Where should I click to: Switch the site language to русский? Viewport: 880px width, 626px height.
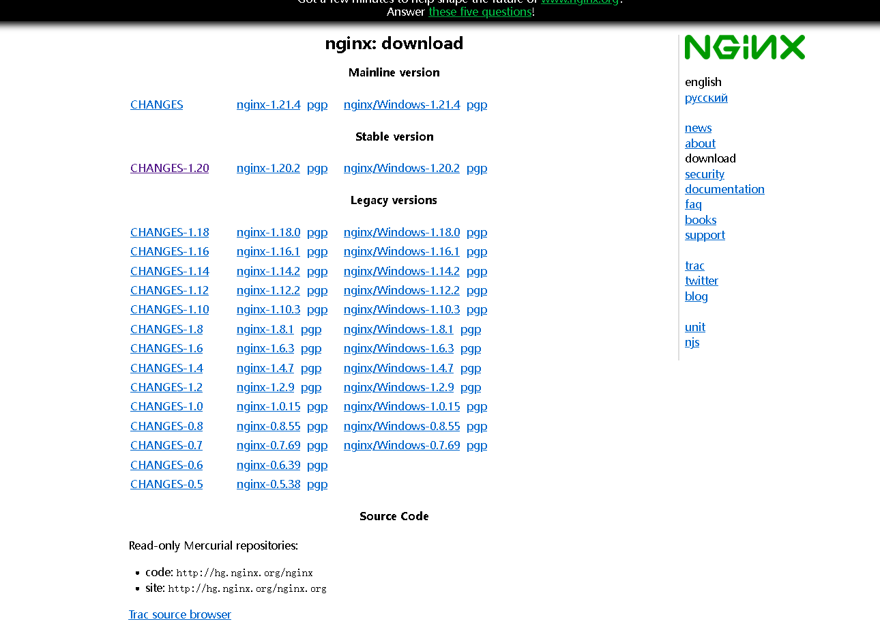pos(706,98)
